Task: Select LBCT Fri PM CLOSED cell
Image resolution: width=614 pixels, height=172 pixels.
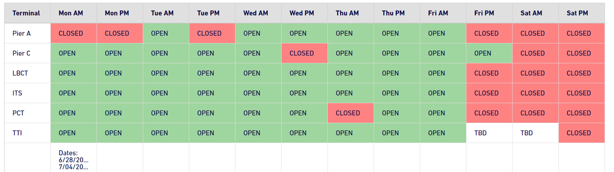Action: [489, 73]
